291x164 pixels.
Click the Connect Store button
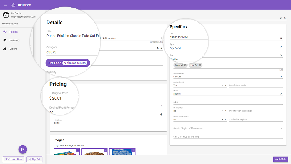[x=14, y=159]
